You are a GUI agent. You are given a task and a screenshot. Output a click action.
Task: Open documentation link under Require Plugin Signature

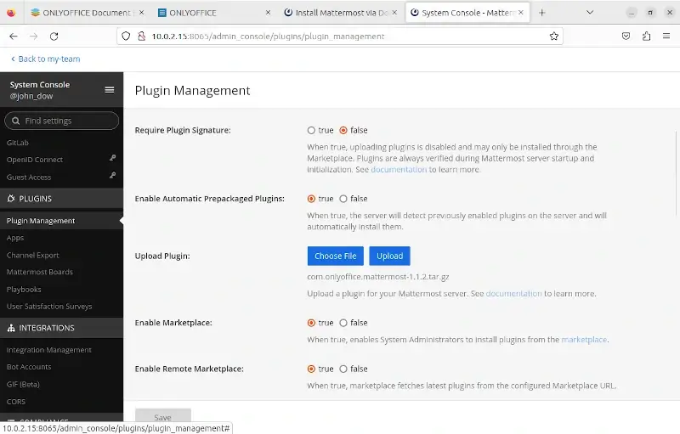399,169
